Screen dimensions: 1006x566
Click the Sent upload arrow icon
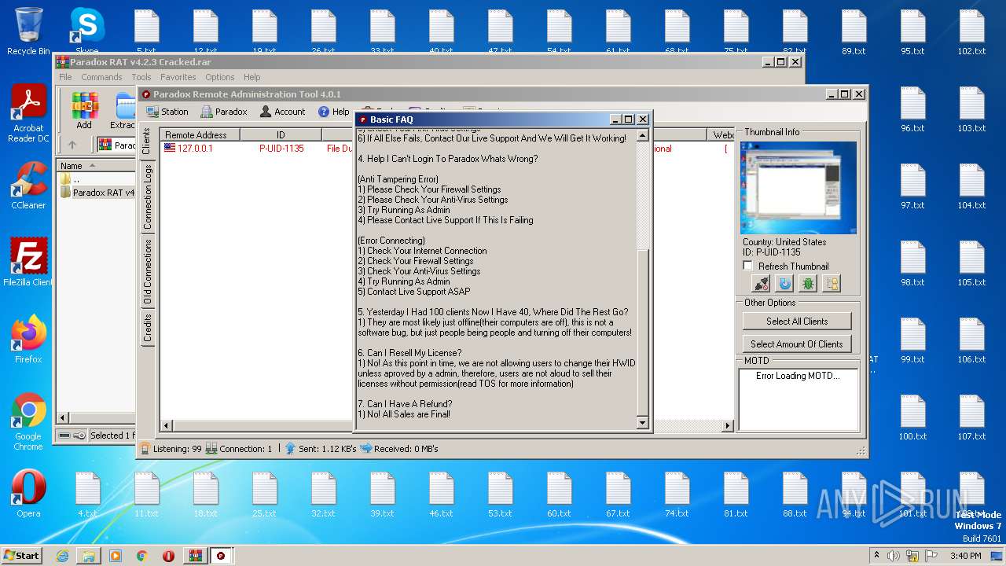tap(290, 449)
